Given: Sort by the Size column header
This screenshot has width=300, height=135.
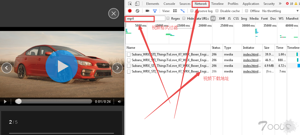Looking at the screenshot, I should coord(268,48).
